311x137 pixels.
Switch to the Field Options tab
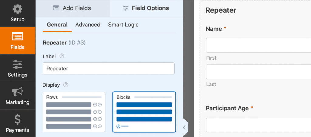146,8
